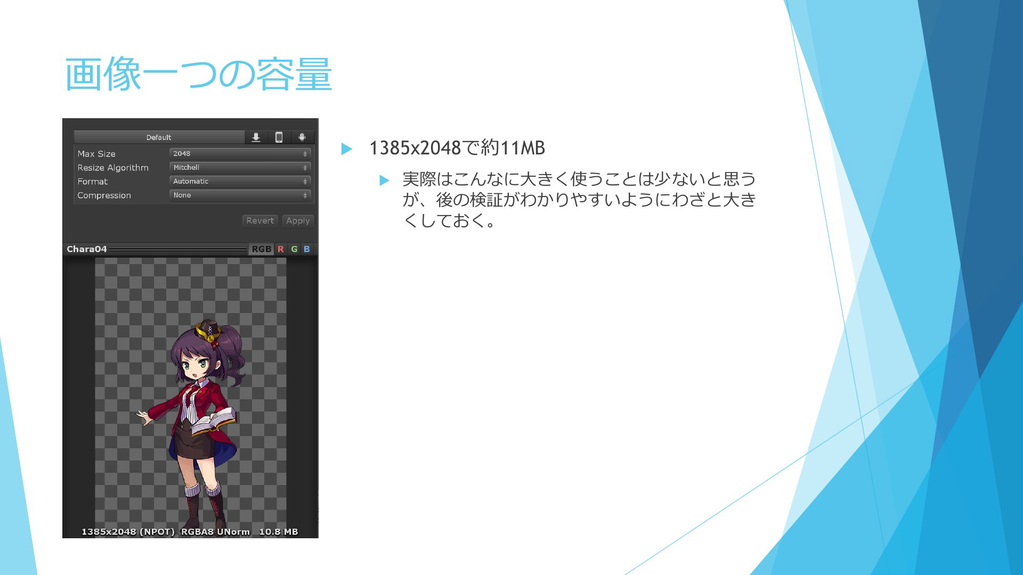Viewport: 1023px width, 575px height.
Task: Toggle the green G channel preview
Action: pos(294,249)
